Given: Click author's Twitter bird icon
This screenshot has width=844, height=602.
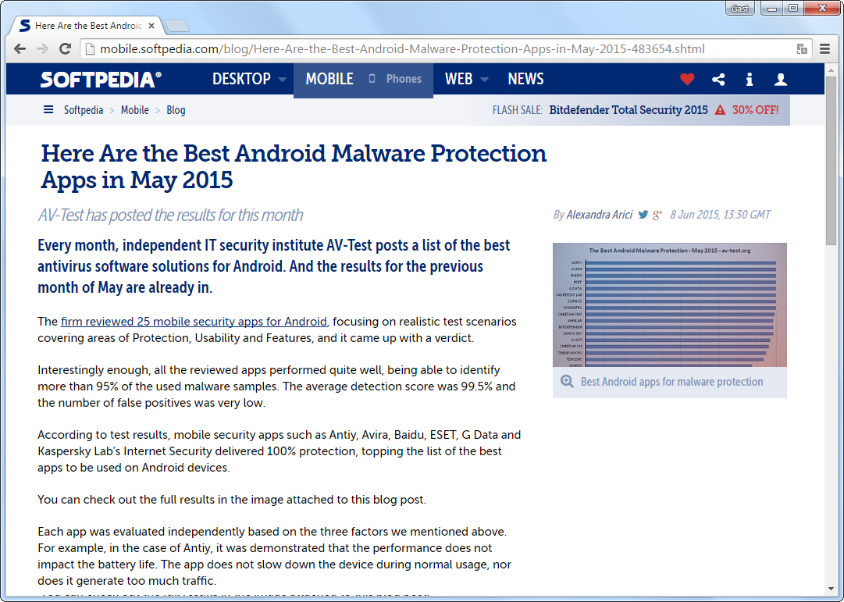Looking at the screenshot, I should [x=643, y=215].
